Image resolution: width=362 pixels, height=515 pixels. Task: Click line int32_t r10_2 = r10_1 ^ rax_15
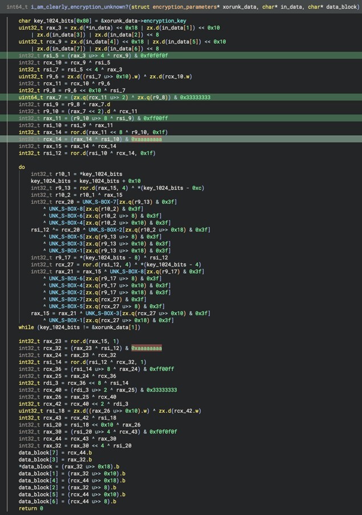pyautogui.click(x=76, y=195)
